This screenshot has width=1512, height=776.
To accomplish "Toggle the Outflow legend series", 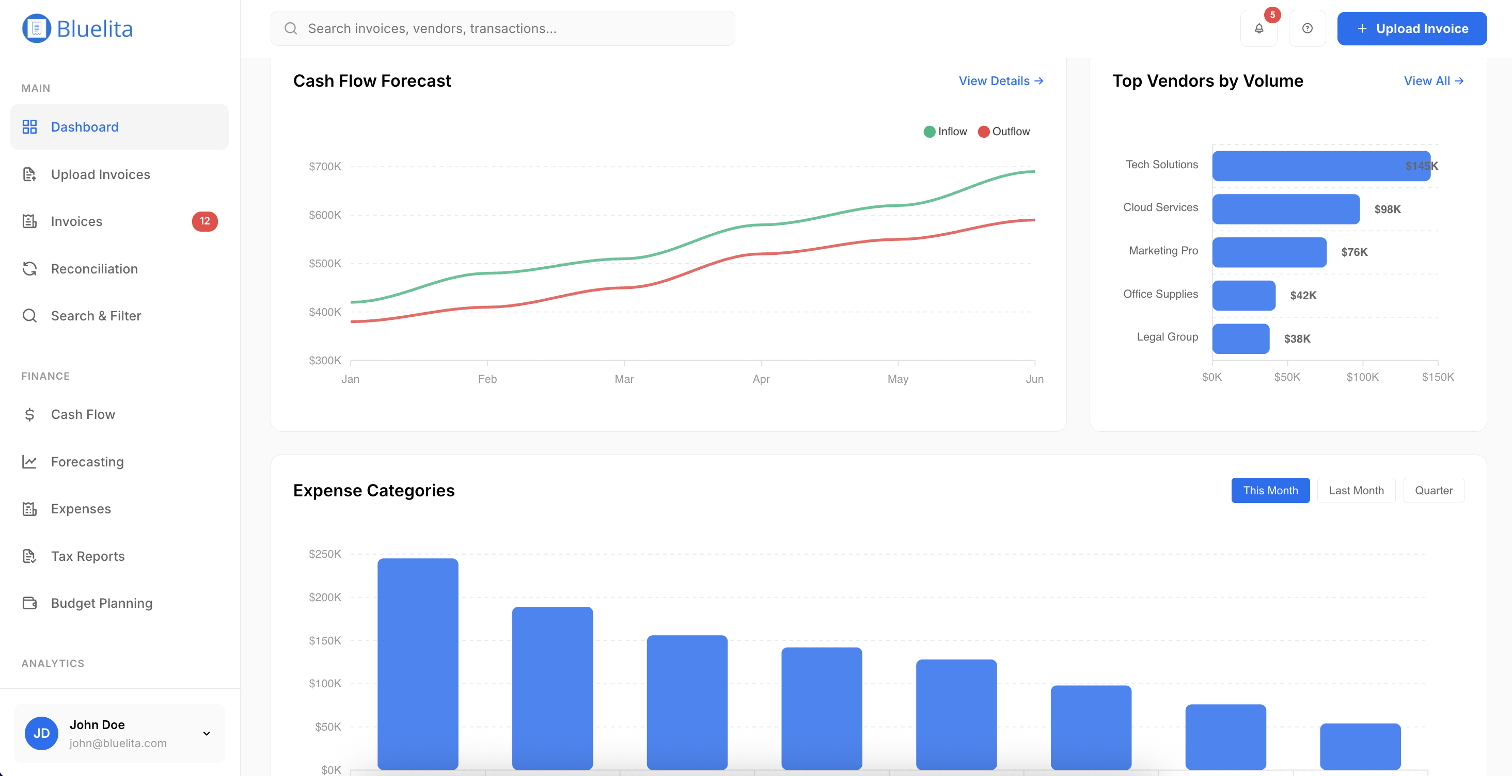I will tap(1004, 132).
